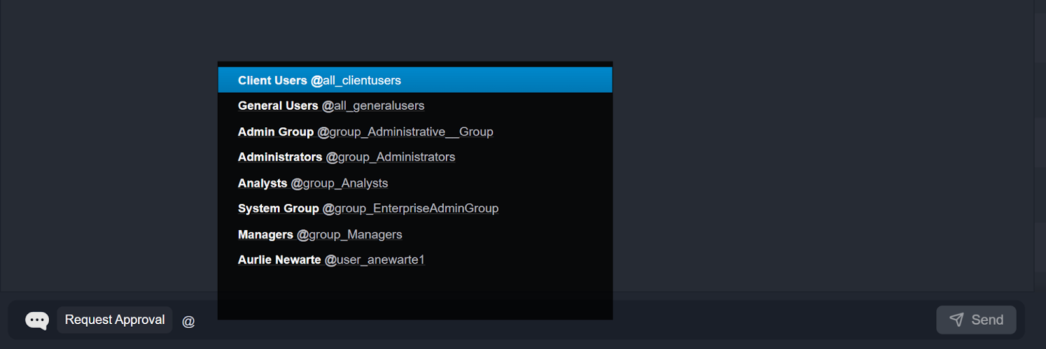The height and width of the screenshot is (349, 1046).
Task: Choose General Users from mention list
Action: [278, 106]
